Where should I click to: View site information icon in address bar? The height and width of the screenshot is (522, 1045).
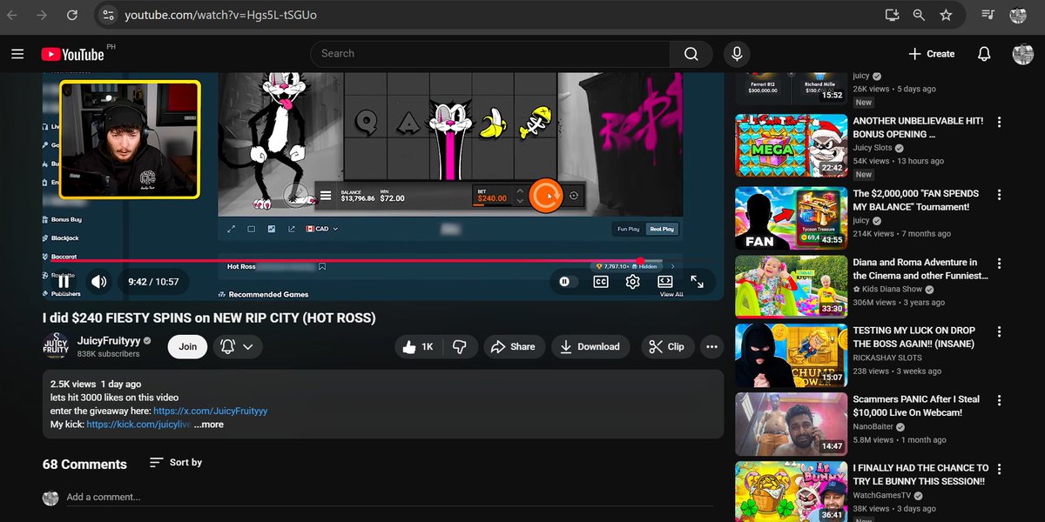coord(107,15)
